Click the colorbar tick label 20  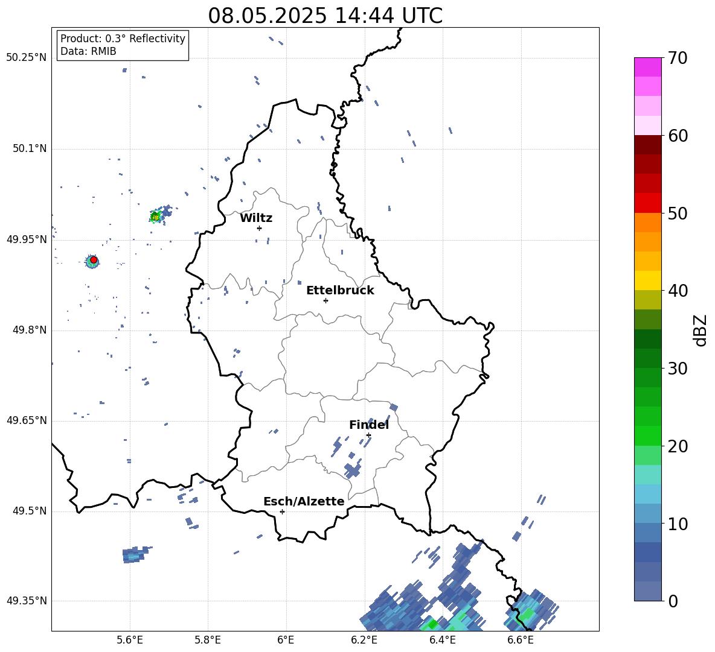pos(678,446)
